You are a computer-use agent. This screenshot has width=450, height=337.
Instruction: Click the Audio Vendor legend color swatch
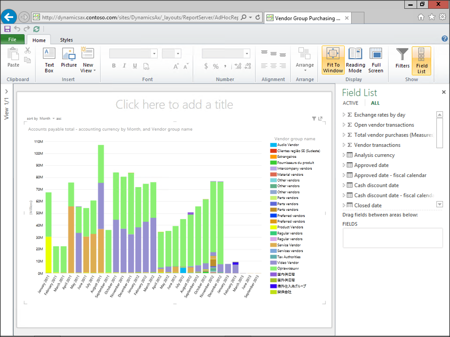(x=273, y=145)
